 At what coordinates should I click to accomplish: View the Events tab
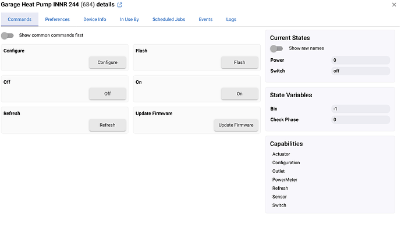(x=205, y=19)
